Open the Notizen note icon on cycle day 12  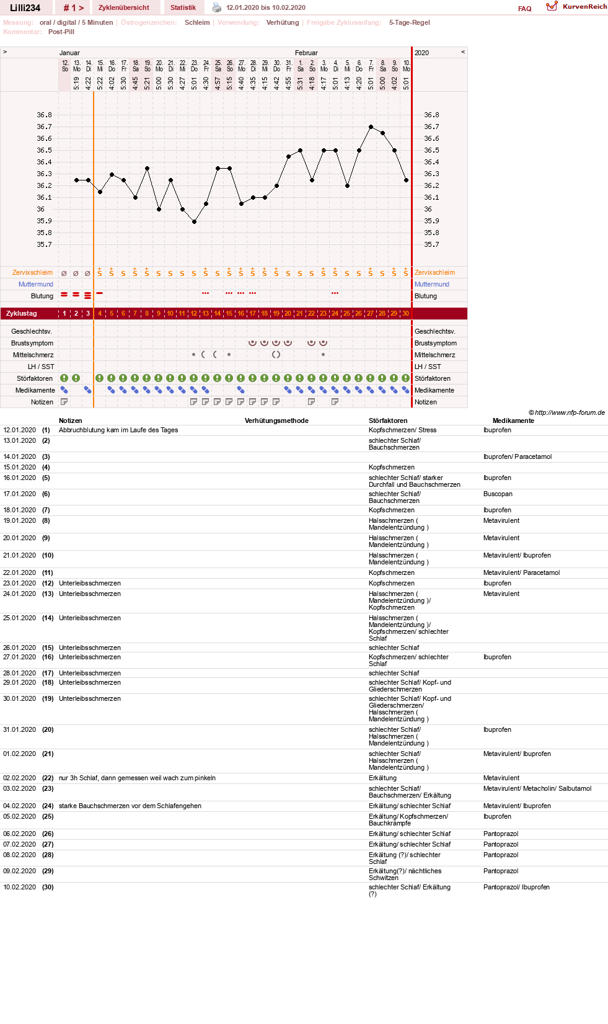193,402
